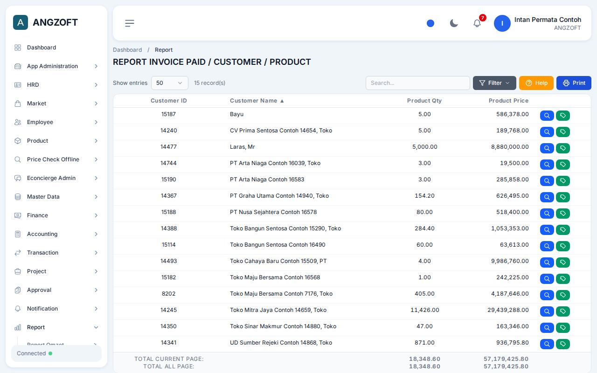Image resolution: width=597 pixels, height=373 pixels.
Task: Open the Product sidebar menu
Action: tap(56, 141)
